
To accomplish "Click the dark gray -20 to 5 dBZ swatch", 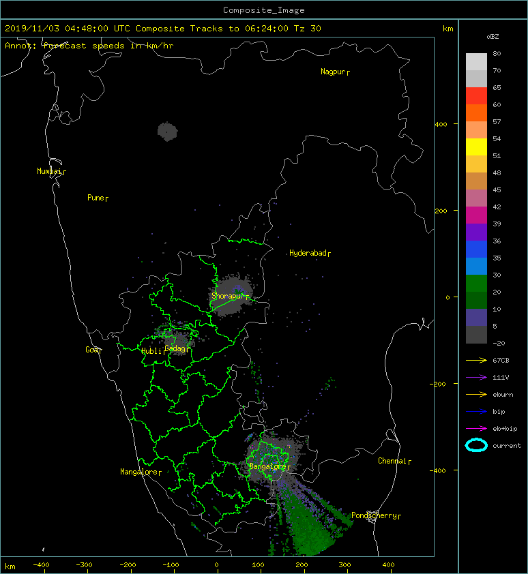I will tap(476, 335).
